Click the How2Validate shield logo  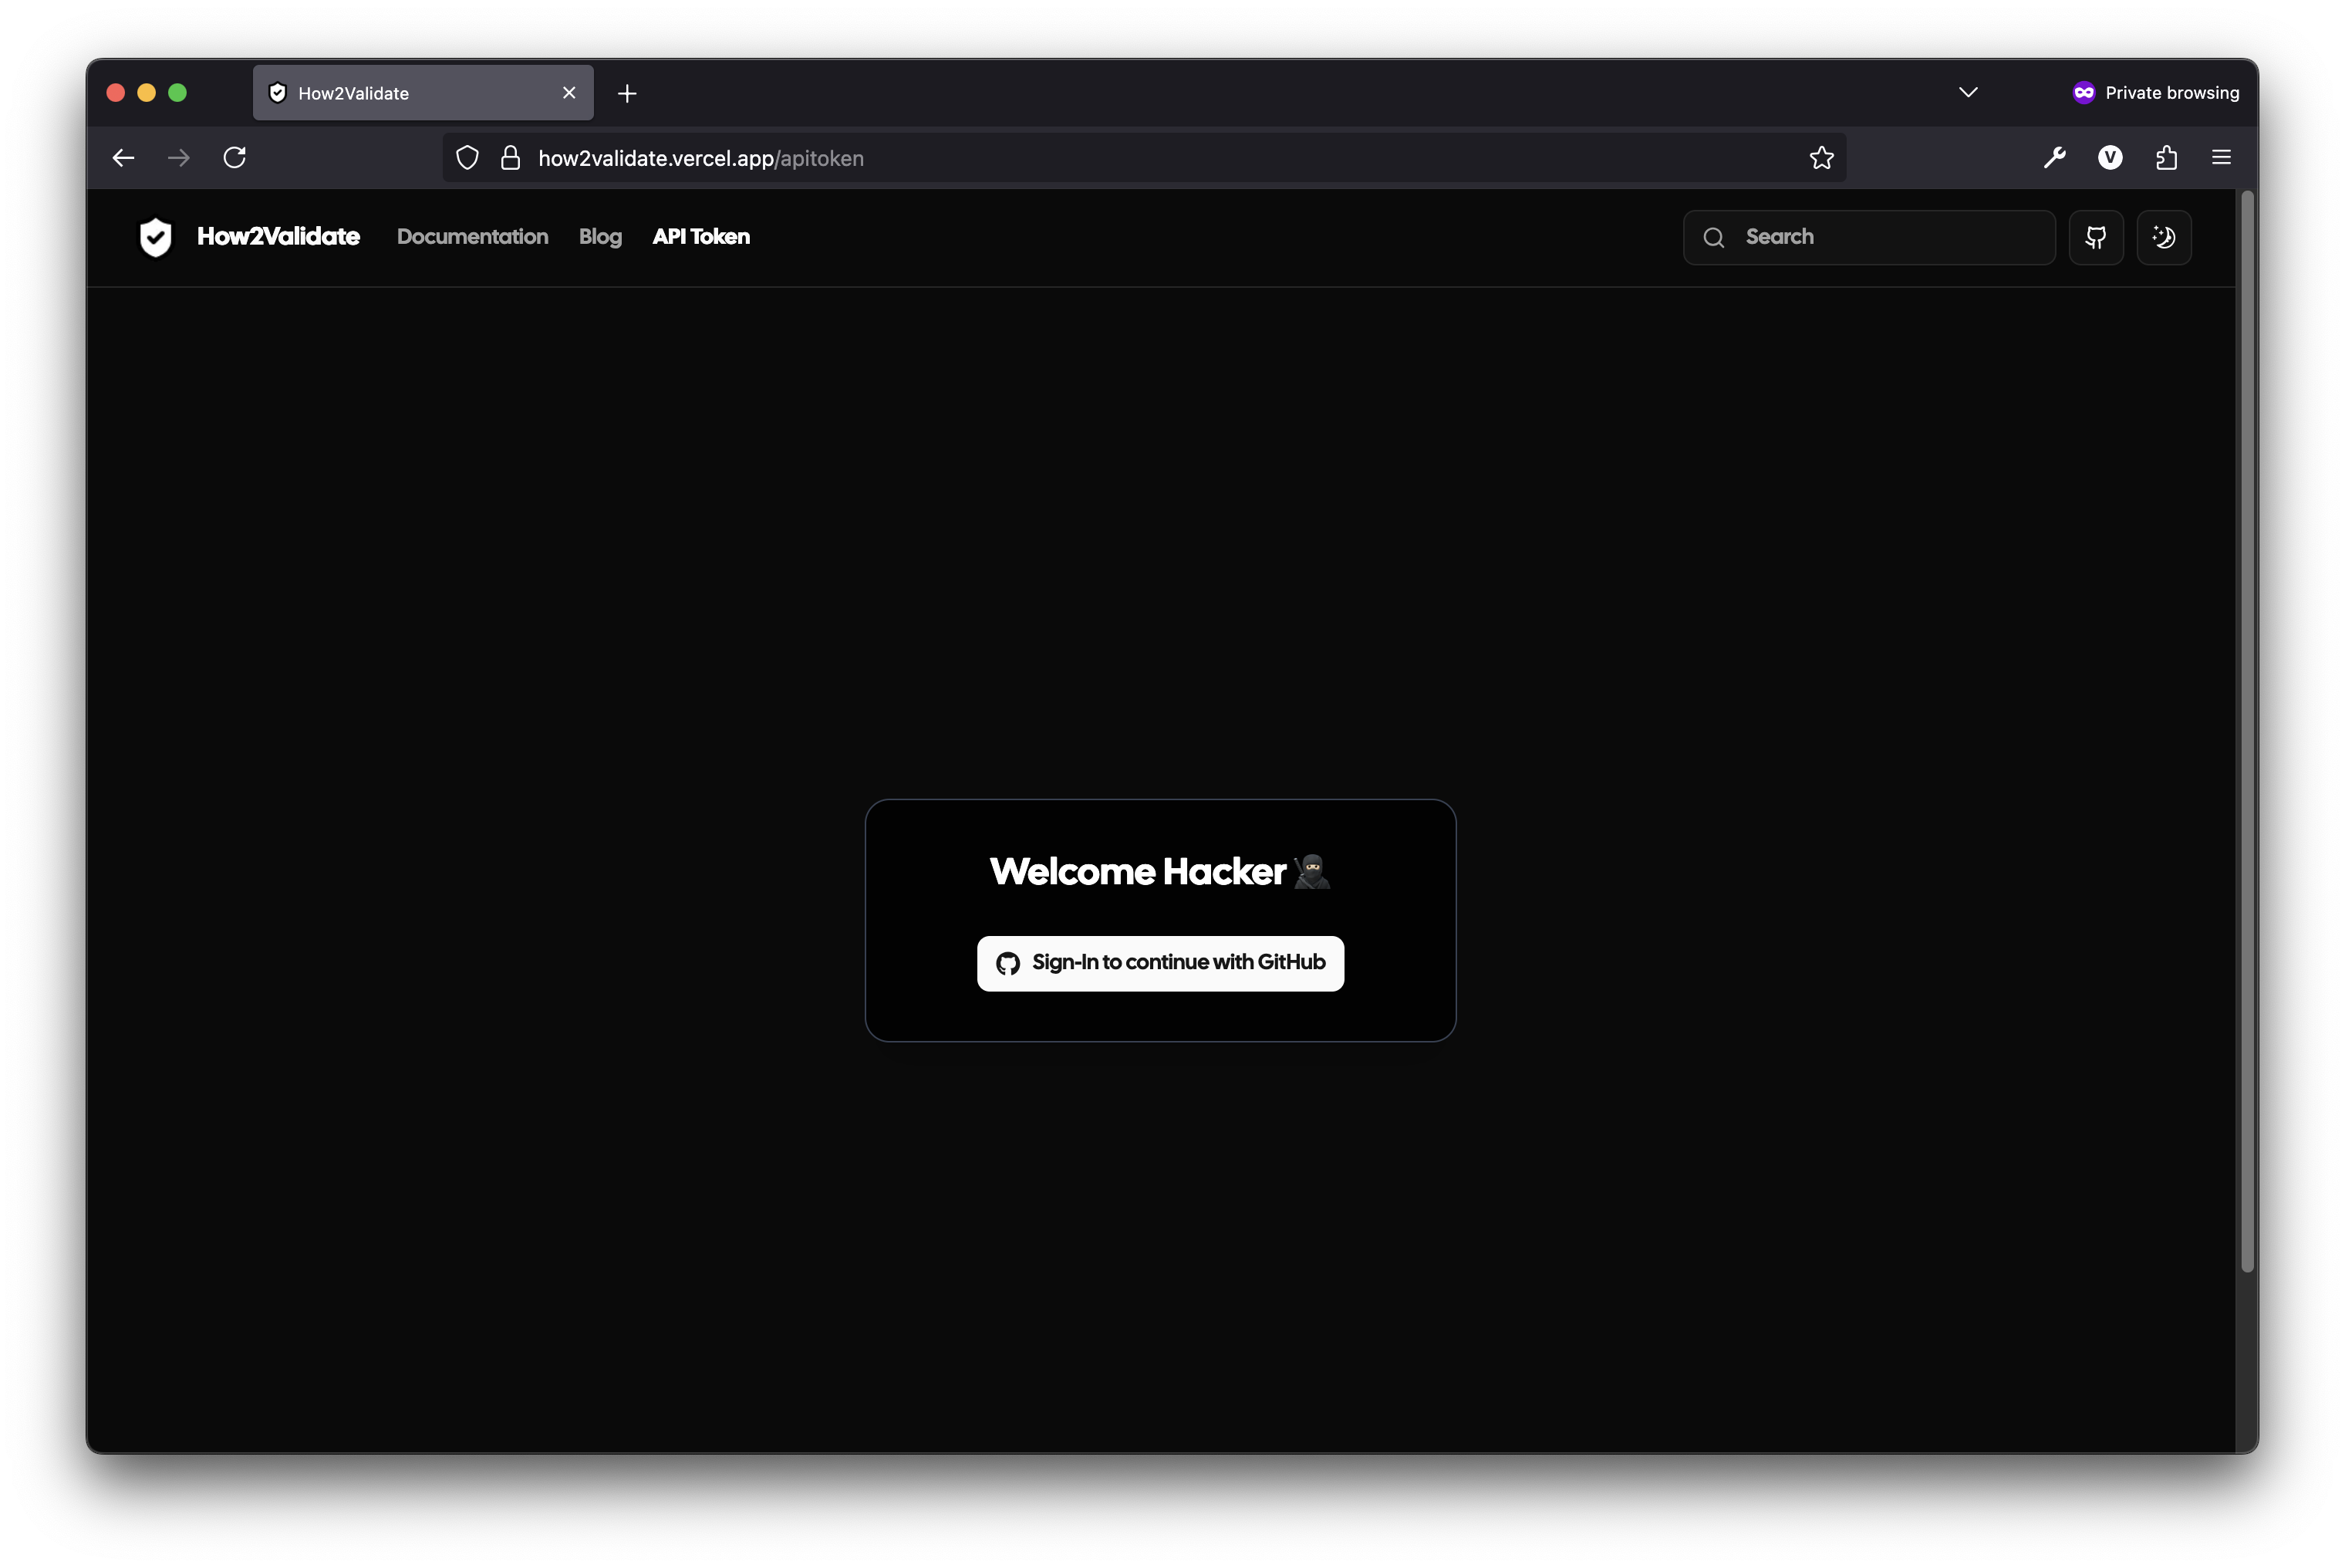point(155,237)
